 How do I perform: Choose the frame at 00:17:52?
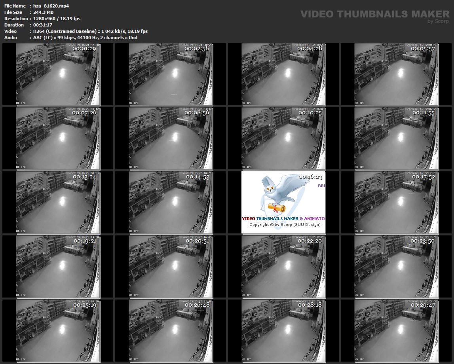coord(396,202)
